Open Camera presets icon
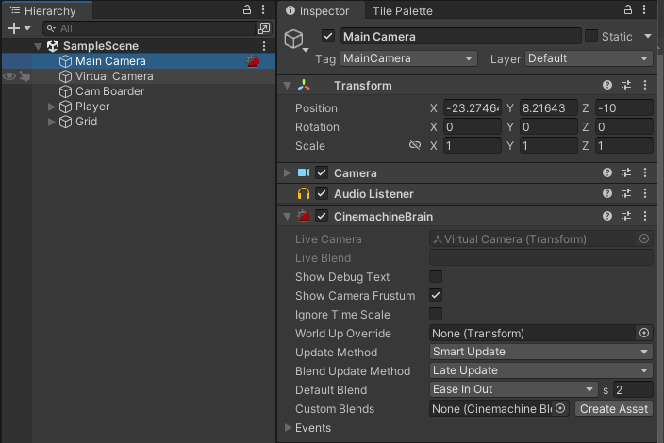Image resolution: width=664 pixels, height=443 pixels. point(626,172)
